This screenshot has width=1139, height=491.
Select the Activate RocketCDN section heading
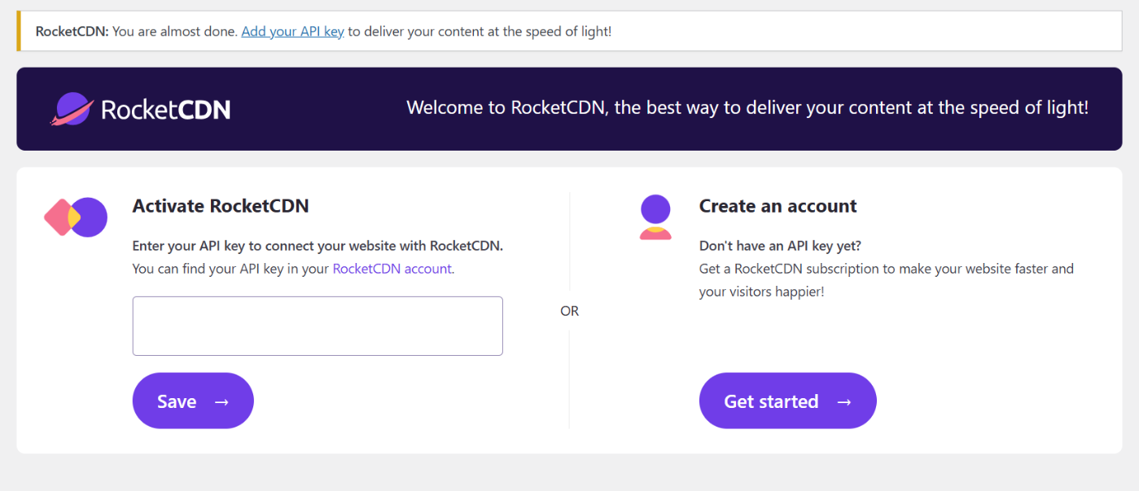[x=221, y=206]
